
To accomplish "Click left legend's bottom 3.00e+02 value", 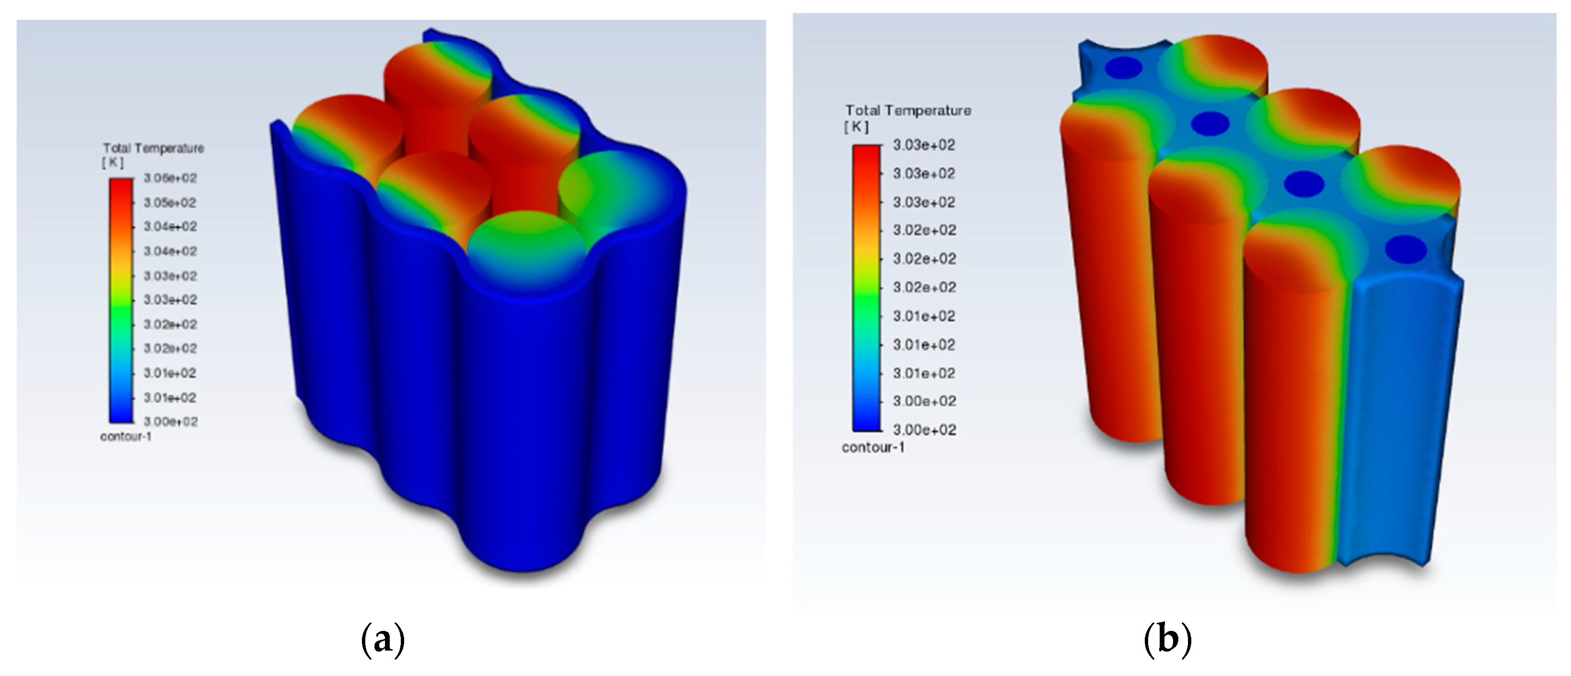I will coord(170,421).
